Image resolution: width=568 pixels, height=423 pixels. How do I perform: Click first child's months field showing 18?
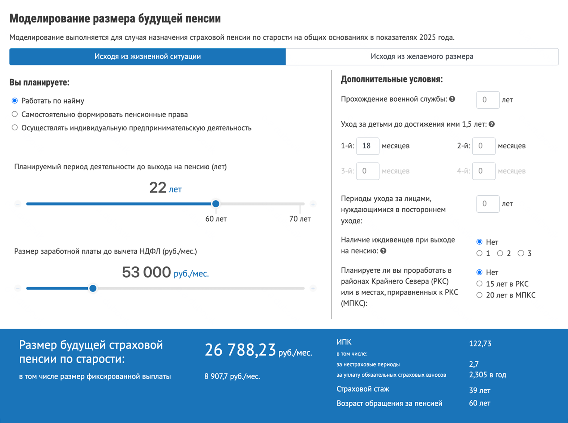[x=368, y=146]
